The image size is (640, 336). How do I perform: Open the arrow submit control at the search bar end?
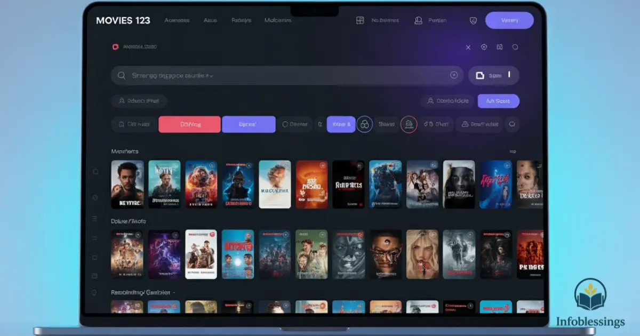tap(453, 75)
